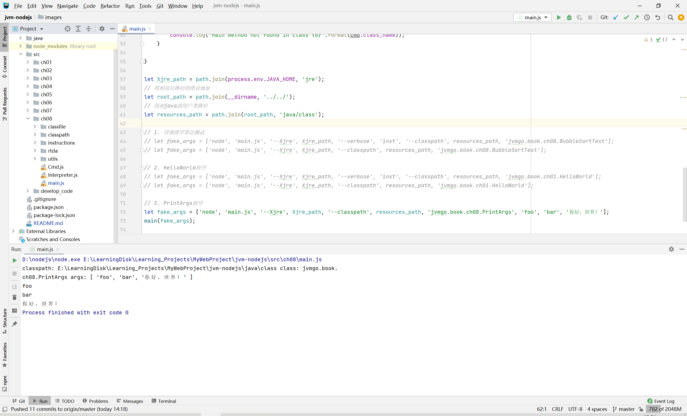
Task: Locate opened file in Project tree
Action: 67,29
